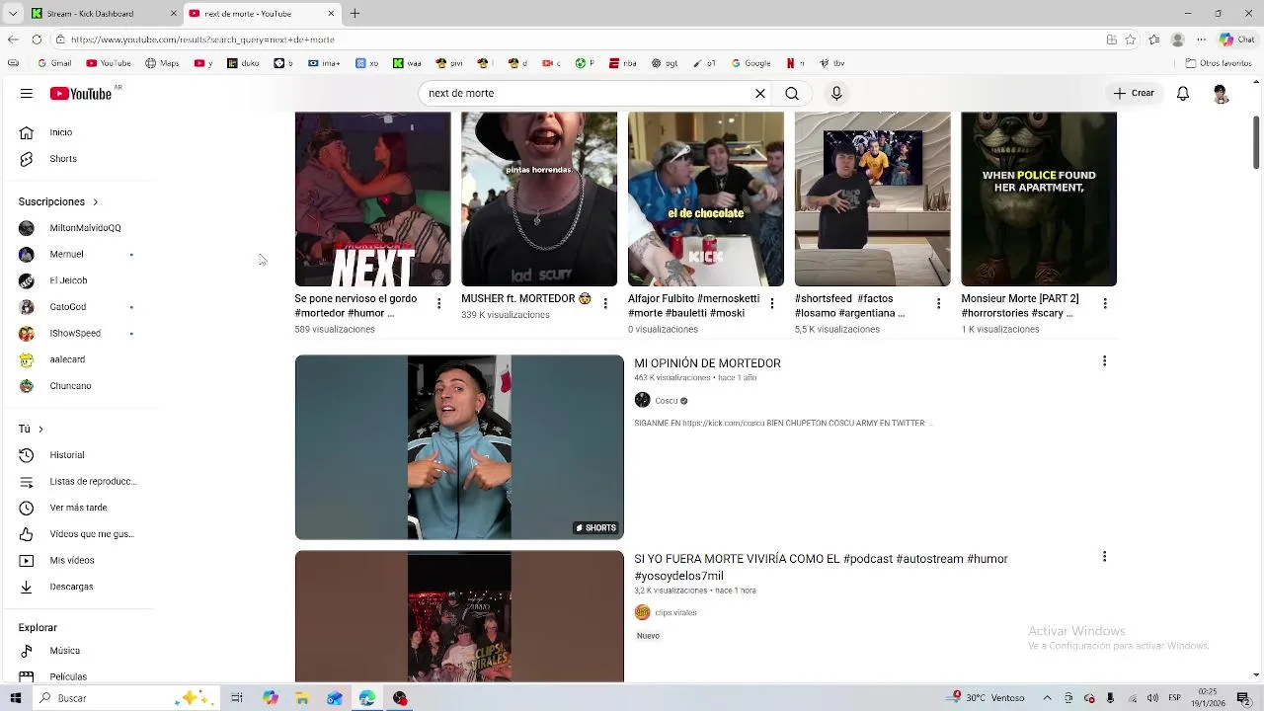
Task: Open options for MUSHER ft. MORTEDOR short
Action: point(605,304)
